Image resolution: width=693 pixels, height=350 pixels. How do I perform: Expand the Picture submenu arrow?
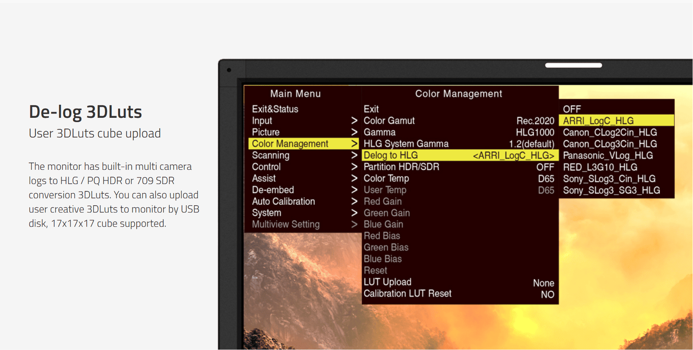pyautogui.click(x=354, y=132)
